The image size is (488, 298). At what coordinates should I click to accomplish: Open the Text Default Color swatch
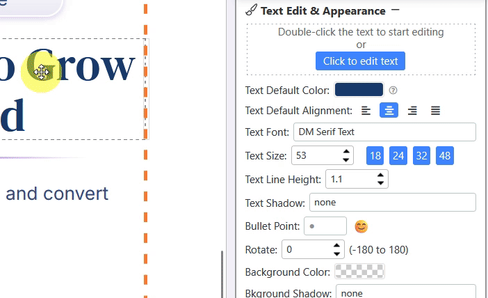tap(359, 90)
